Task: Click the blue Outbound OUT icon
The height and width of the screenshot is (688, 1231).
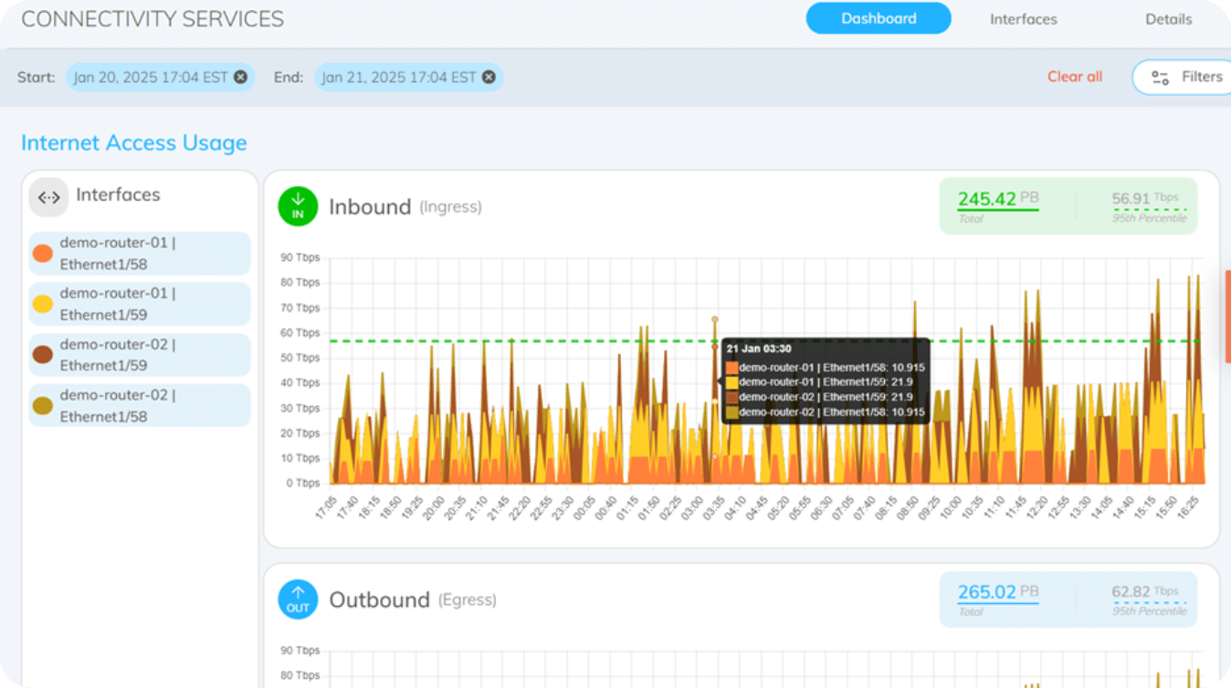Action: coord(298,599)
